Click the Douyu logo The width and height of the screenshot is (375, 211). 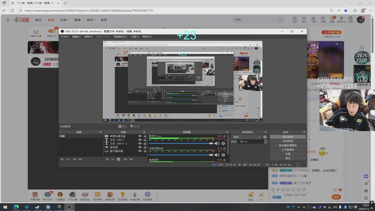click(22, 20)
